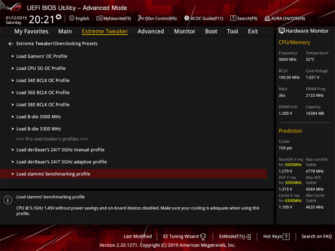
Task: Expand slamms' benchmarking profile arrow
Action: 13,174
